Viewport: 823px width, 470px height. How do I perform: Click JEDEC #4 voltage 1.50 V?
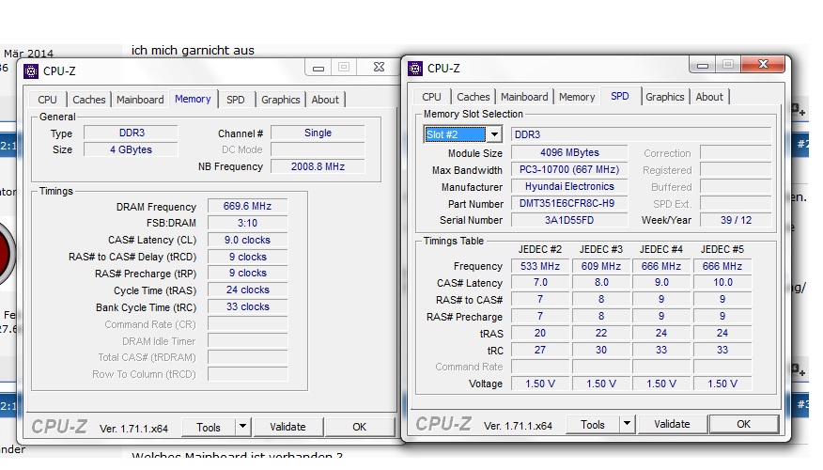661,384
